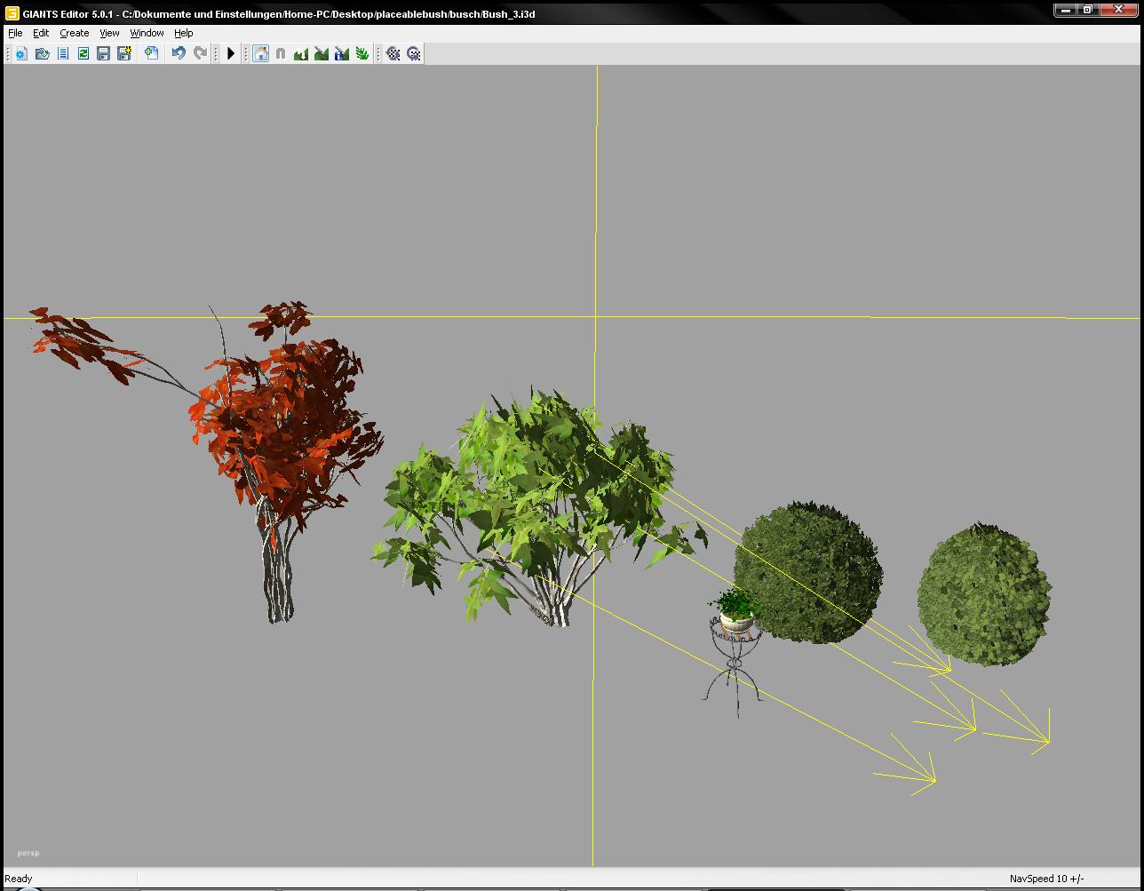Click the Save floppy disk icon
The width and height of the screenshot is (1144, 891).
pyautogui.click(x=103, y=53)
